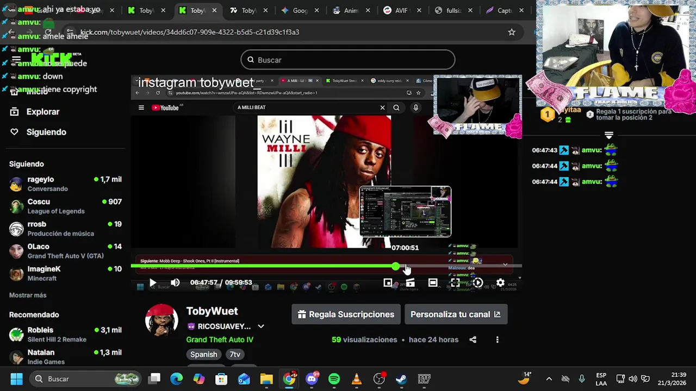Open Windows Start menu
Viewport: 696px width, 391px height.
point(16,379)
